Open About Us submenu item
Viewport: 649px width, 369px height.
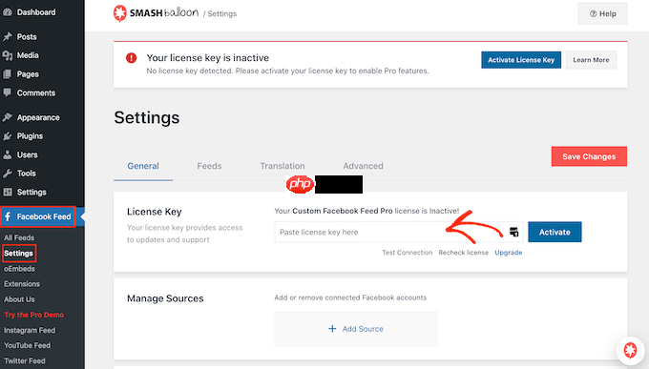[x=19, y=299]
